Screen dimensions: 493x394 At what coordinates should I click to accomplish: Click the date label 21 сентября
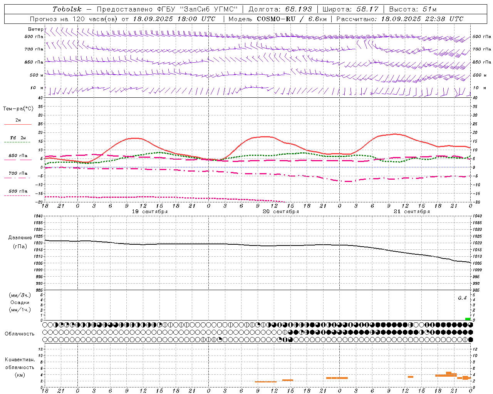click(x=412, y=212)
